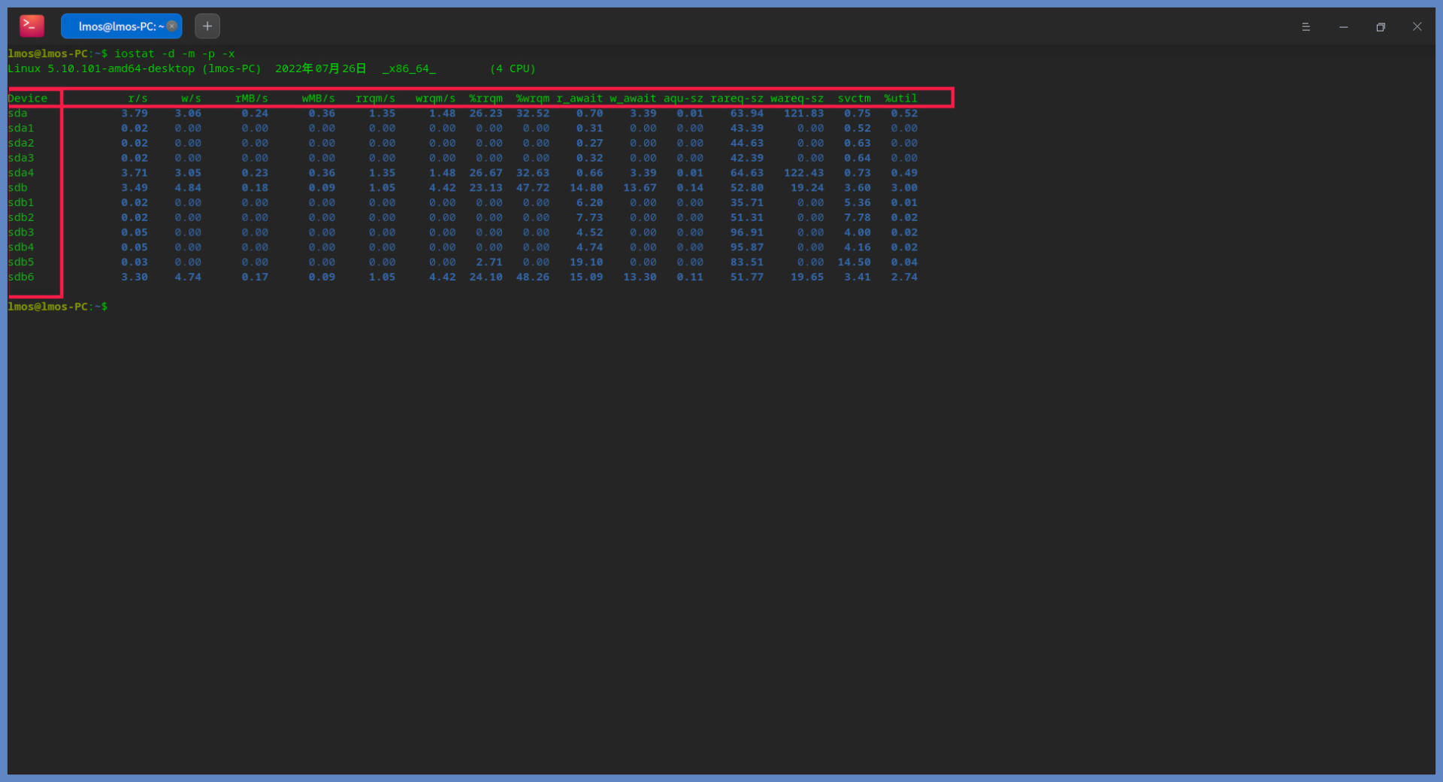Open a new terminal tab with plus button

coord(207,26)
